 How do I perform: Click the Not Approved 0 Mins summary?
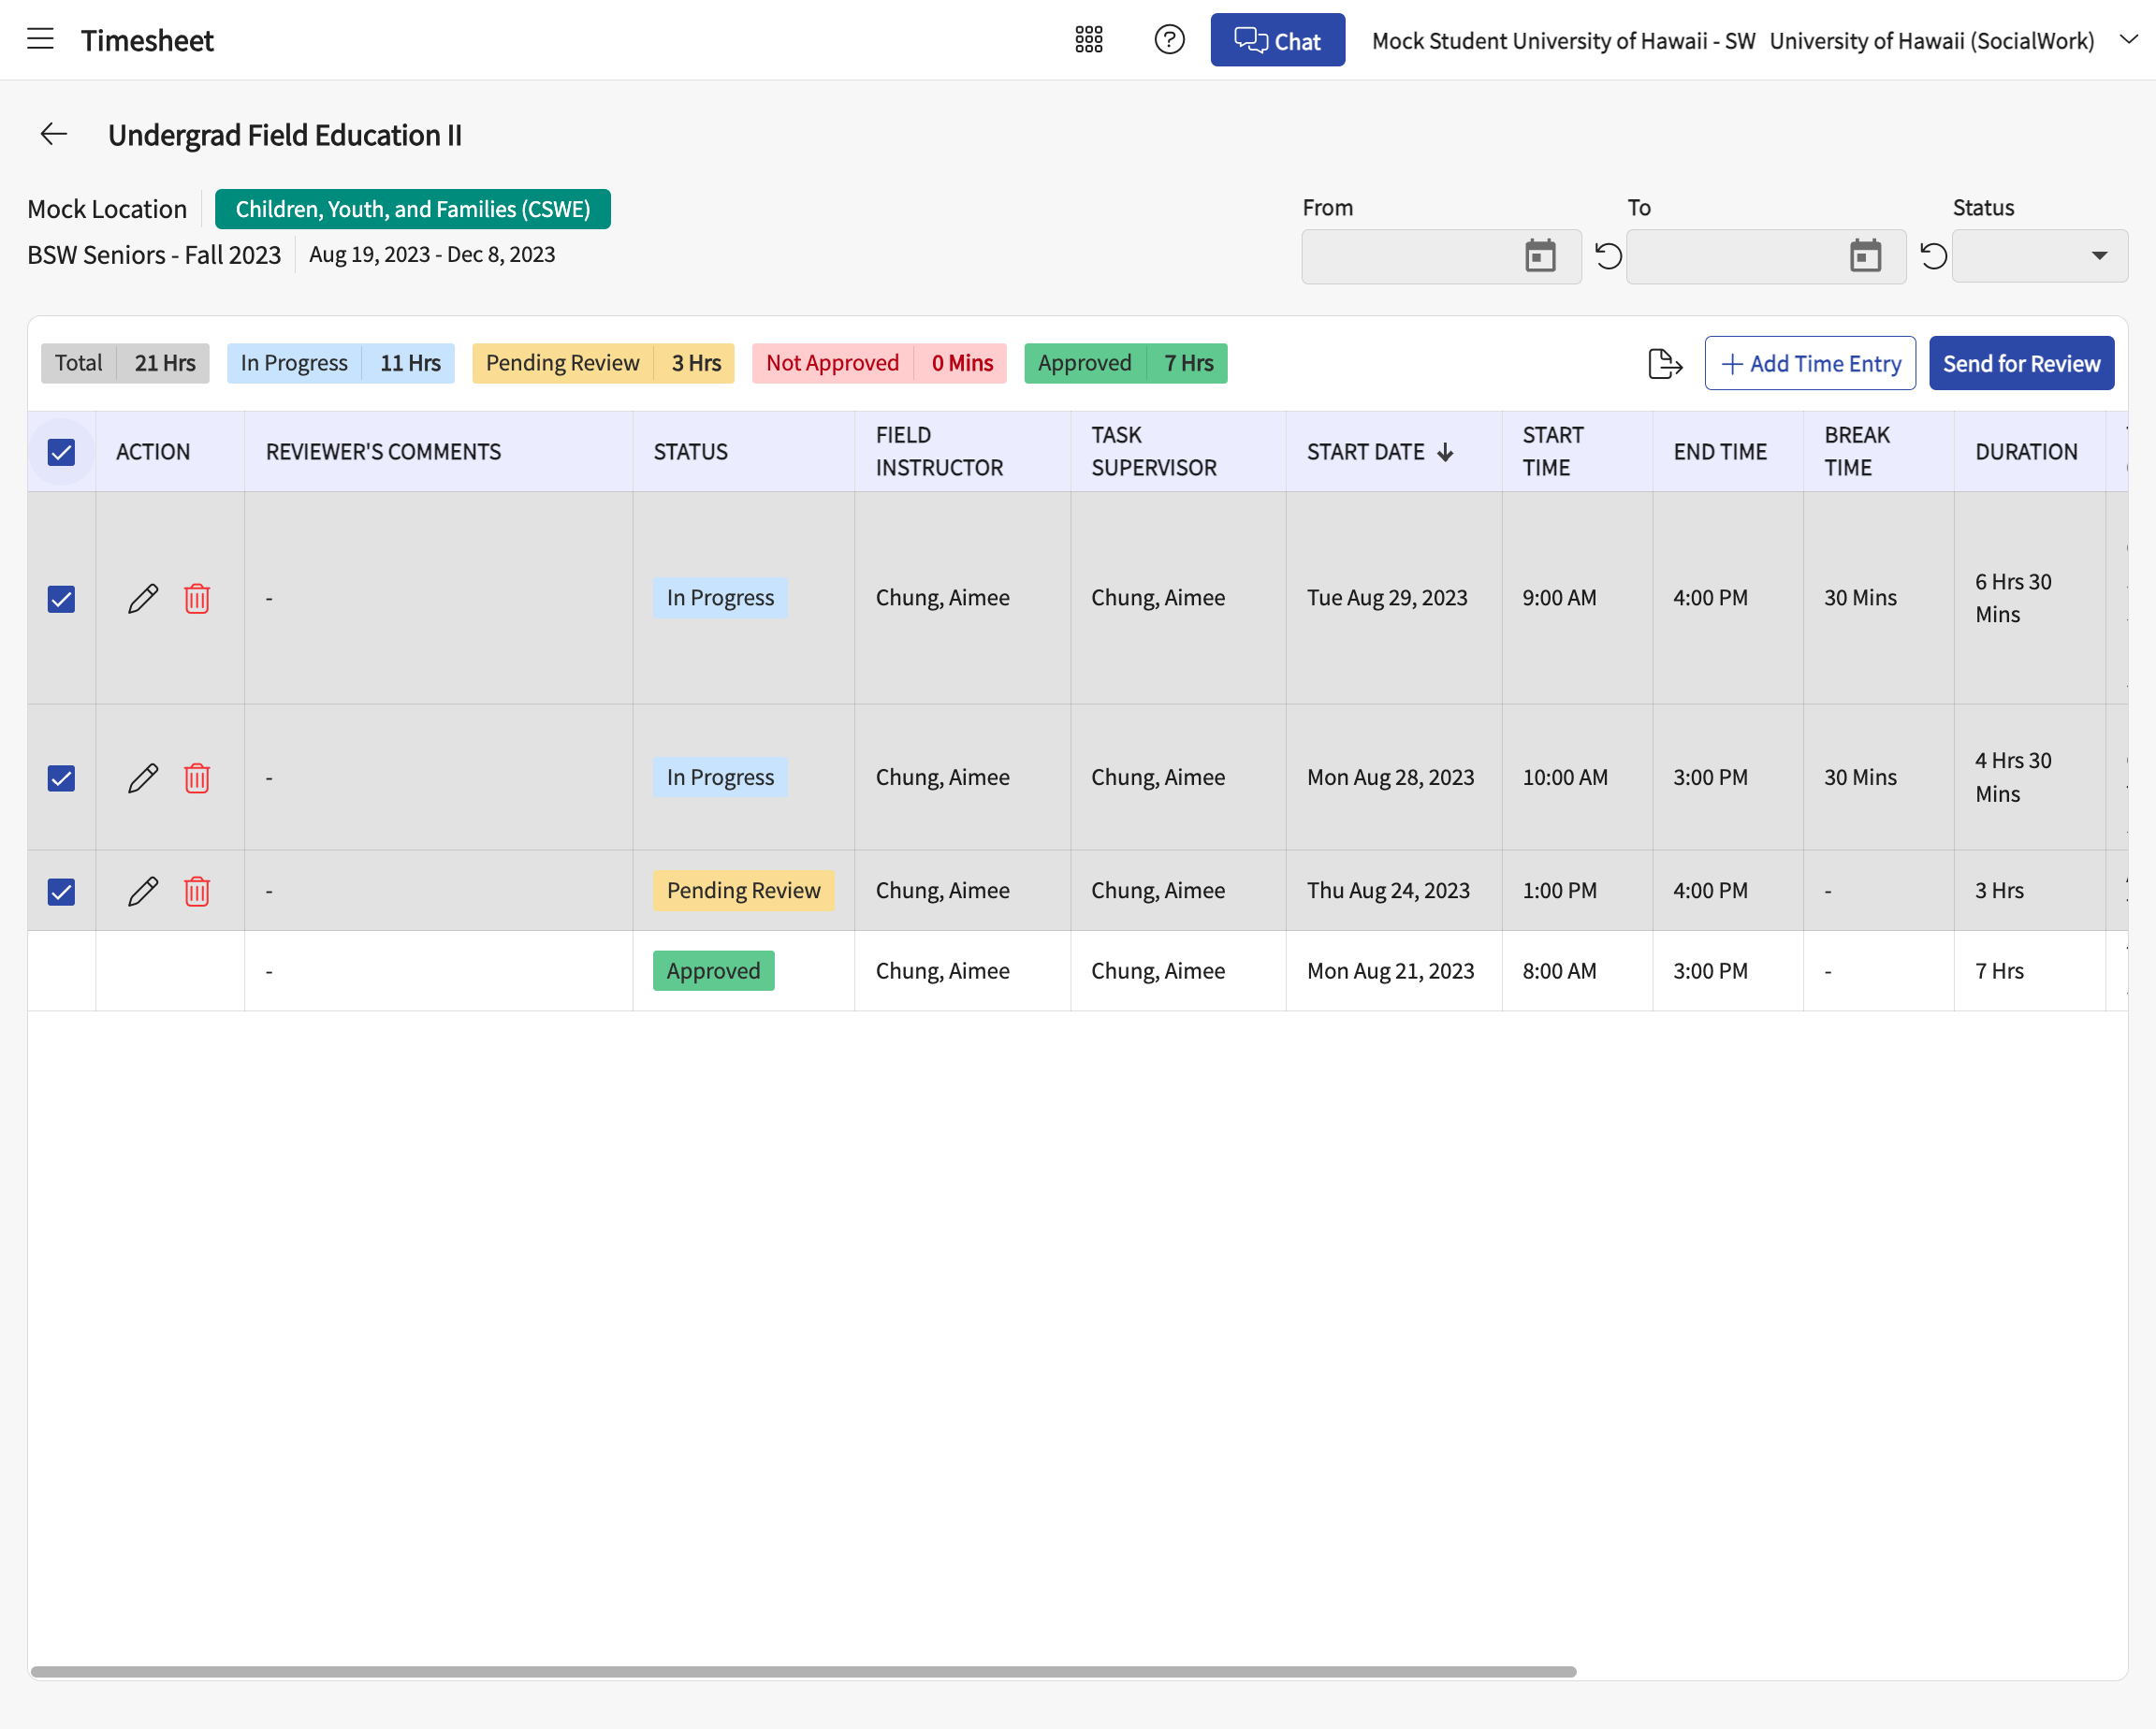tap(879, 363)
